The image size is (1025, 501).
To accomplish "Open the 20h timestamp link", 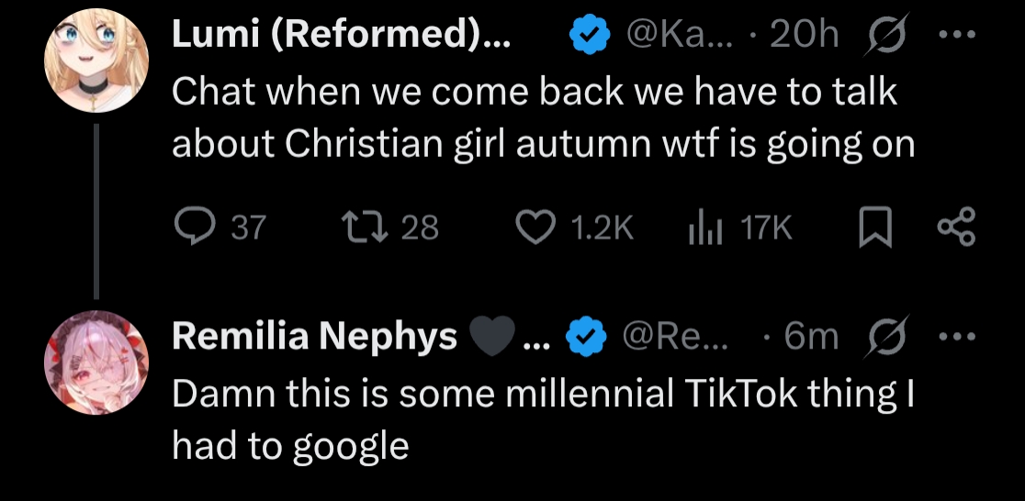I will pyautogui.click(x=804, y=35).
